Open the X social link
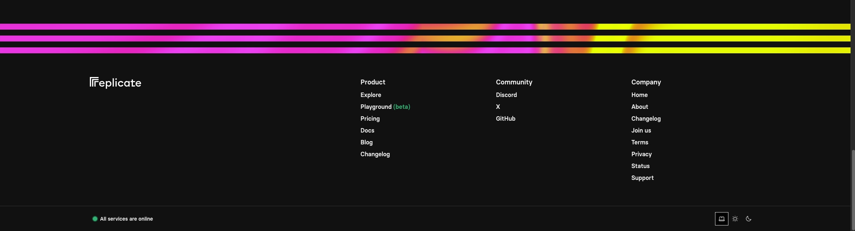This screenshot has height=231, width=855. (x=498, y=107)
